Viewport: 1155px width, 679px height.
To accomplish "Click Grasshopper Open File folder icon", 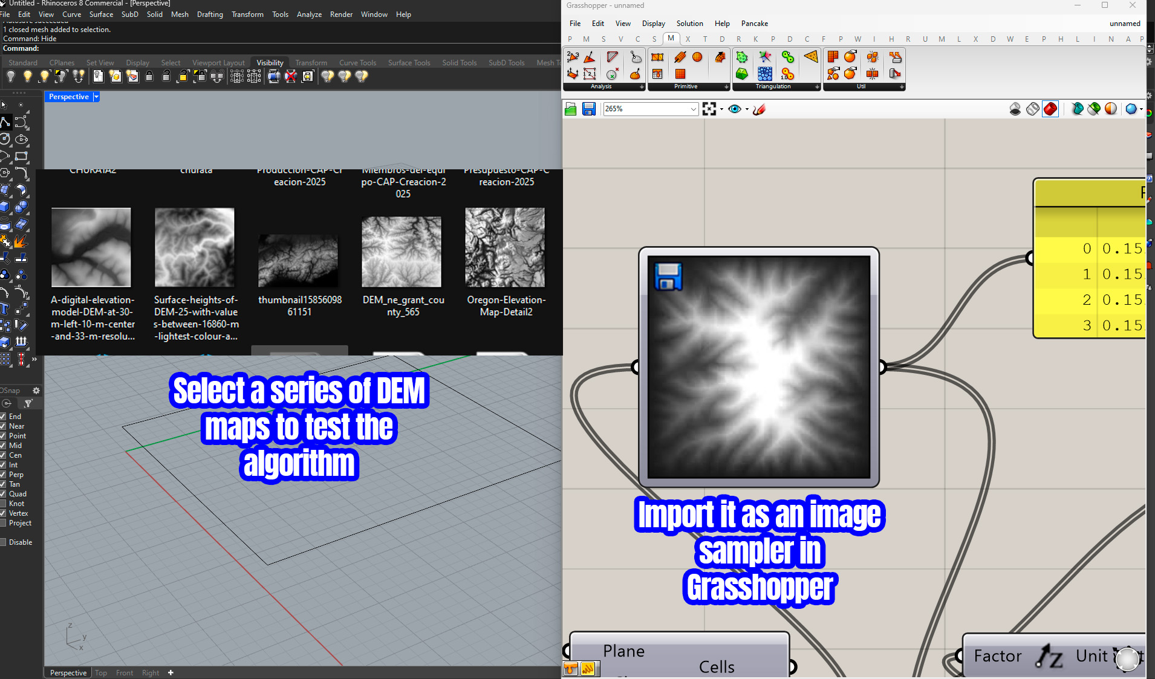I will [x=570, y=109].
